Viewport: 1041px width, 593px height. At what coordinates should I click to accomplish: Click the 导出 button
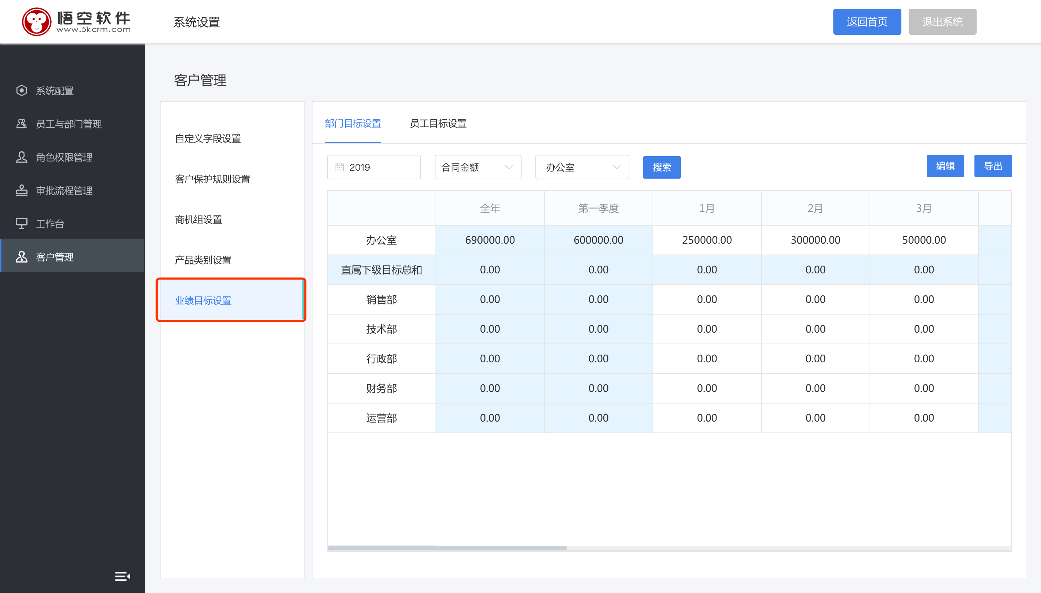[993, 166]
